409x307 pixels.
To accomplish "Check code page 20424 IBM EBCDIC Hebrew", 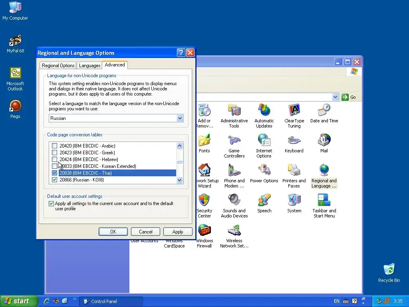I will [54, 159].
